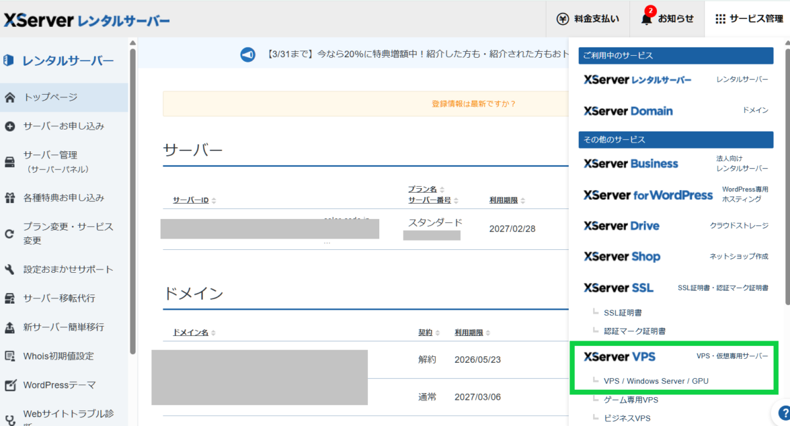Open notifications bell with red badge
Image resolution: width=790 pixels, height=426 pixels.
tap(646, 19)
